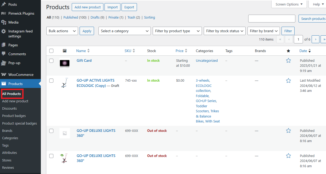
Task: Sort by Price using sort arrows
Action: 186,51
